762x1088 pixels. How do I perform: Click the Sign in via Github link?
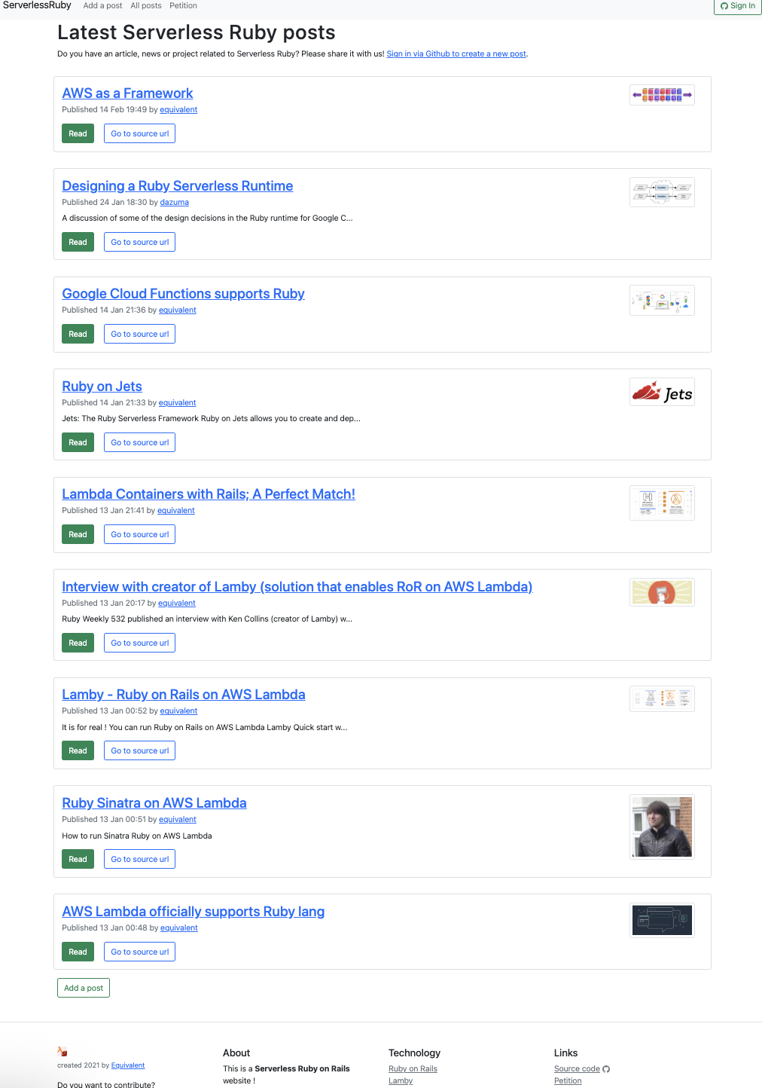pos(456,54)
